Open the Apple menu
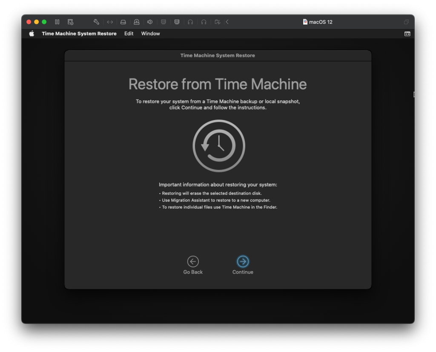Screen dimensions: 436x352 tap(32, 34)
